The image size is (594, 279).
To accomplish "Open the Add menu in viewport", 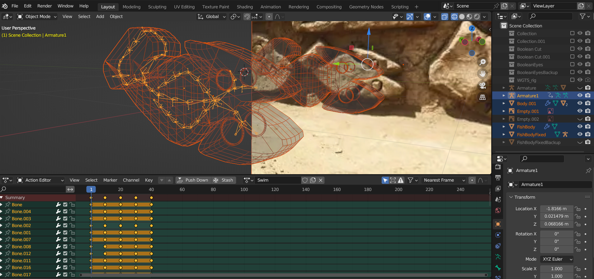I will point(100,16).
